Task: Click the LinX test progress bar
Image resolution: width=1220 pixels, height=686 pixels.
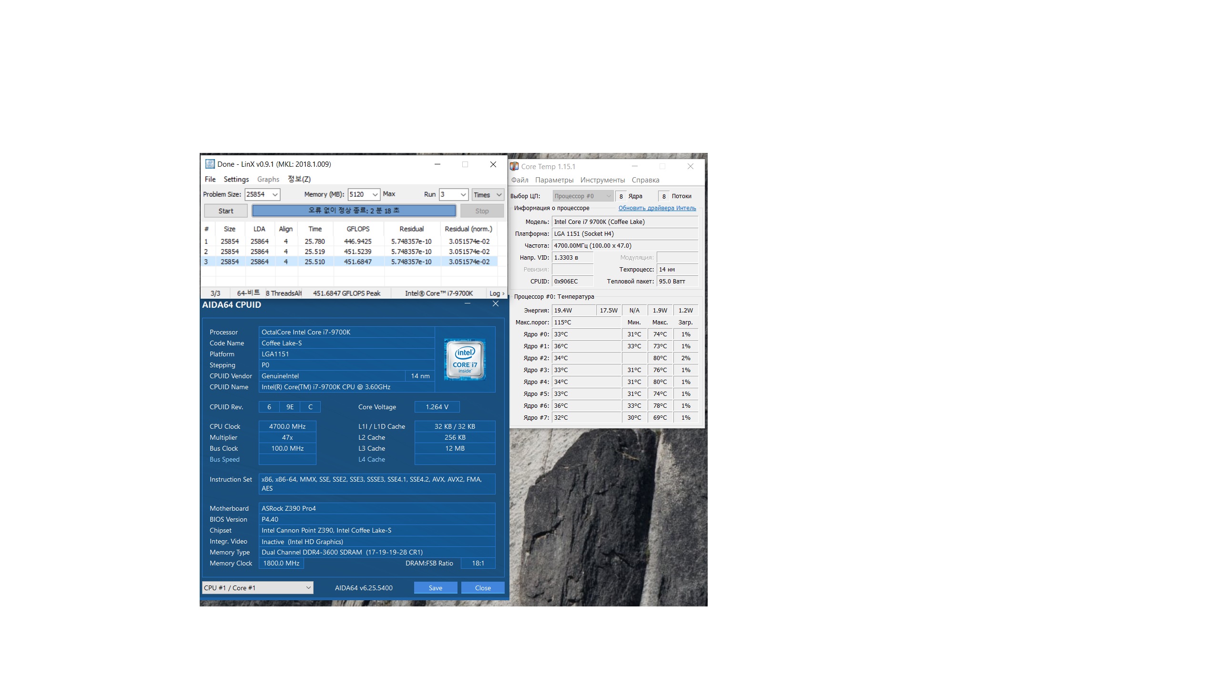Action: 354,211
